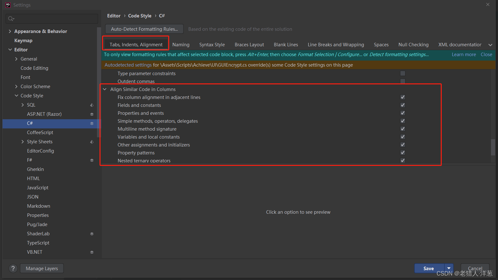This screenshot has height=280, width=498.
Task: Click the Rider logo icon in title bar
Action: point(8,5)
